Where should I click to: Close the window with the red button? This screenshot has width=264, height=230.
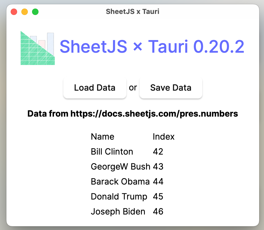click(14, 12)
